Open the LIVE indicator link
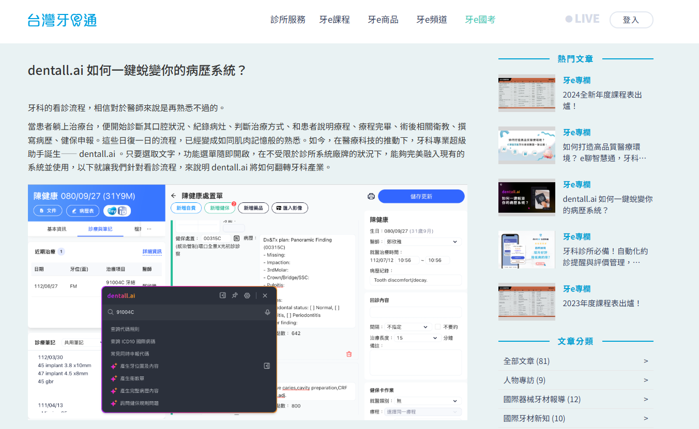This screenshot has height=429, width=699. click(582, 19)
